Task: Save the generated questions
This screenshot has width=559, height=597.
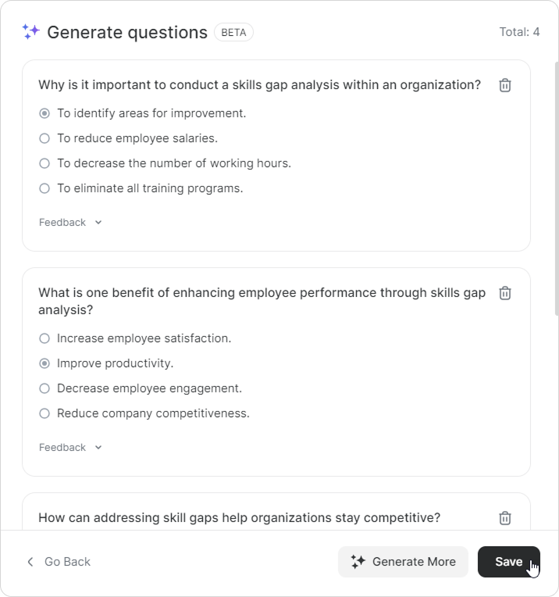Action: 508,562
